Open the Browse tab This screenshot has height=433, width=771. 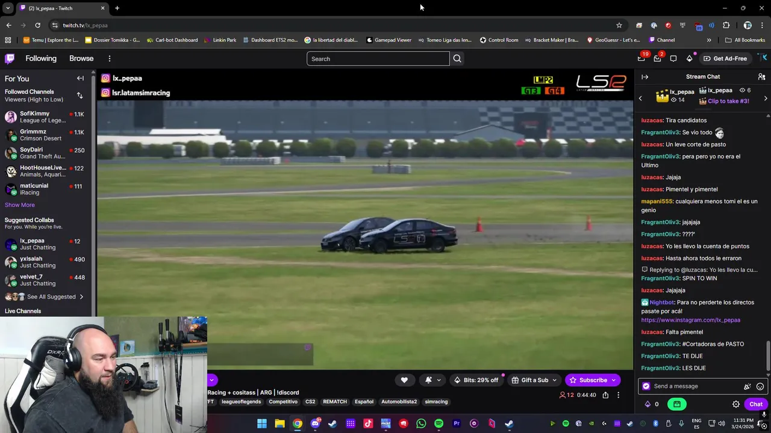[81, 58]
